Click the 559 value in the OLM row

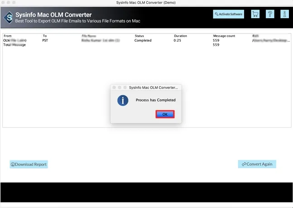point(216,40)
